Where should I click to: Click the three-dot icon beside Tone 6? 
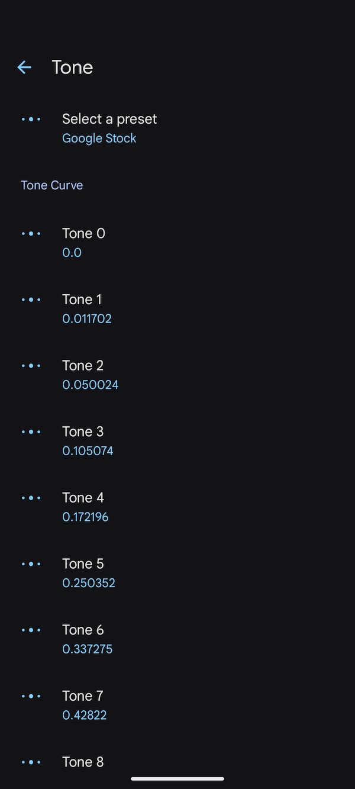pos(31,630)
